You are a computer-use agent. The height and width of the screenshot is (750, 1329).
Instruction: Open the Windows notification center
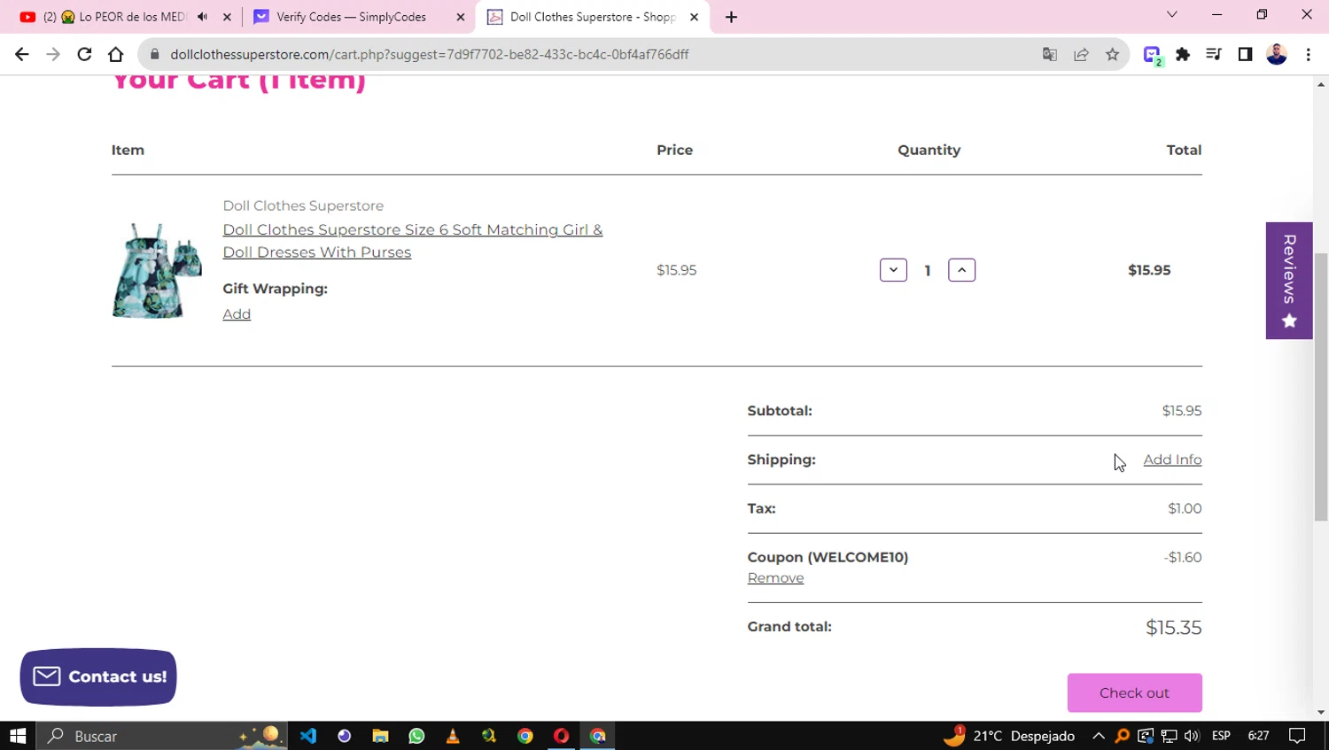[x=1297, y=736]
